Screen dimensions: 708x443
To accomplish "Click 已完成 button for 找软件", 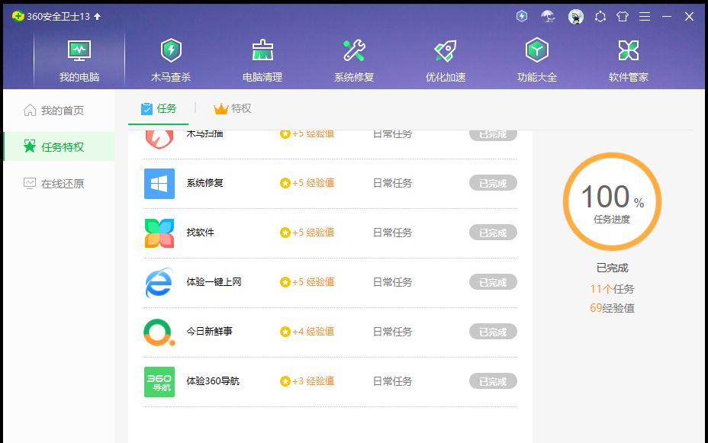I will click(x=492, y=233).
